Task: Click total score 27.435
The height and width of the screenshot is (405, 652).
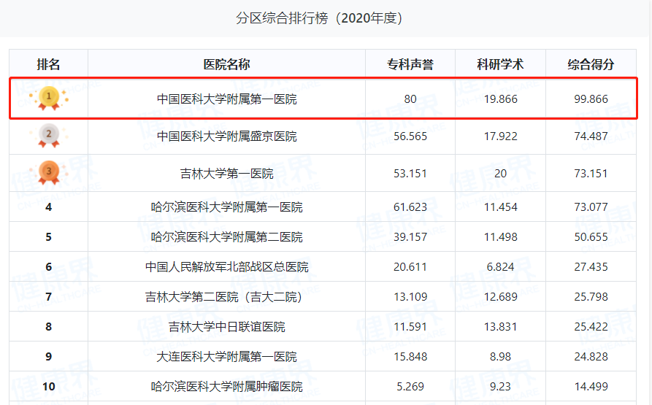Action: coord(591,266)
